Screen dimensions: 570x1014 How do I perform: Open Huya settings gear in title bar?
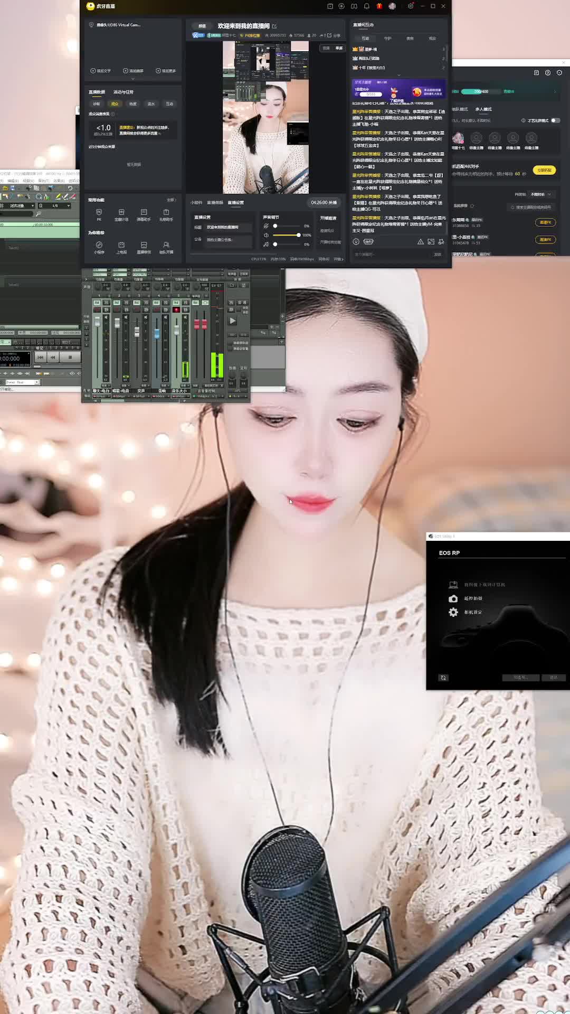411,6
